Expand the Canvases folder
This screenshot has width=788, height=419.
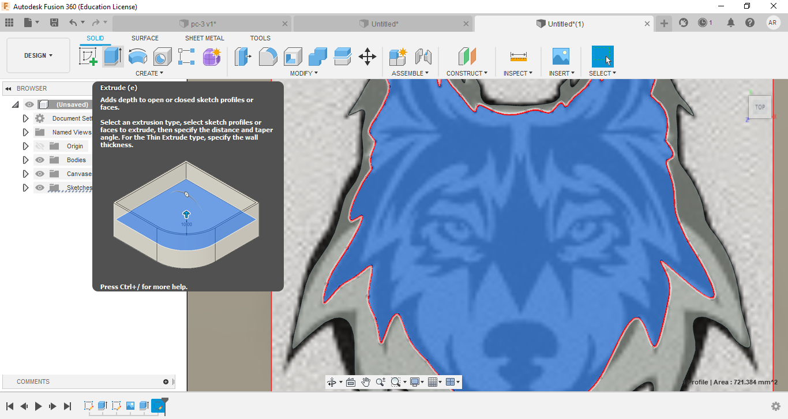[25, 174]
